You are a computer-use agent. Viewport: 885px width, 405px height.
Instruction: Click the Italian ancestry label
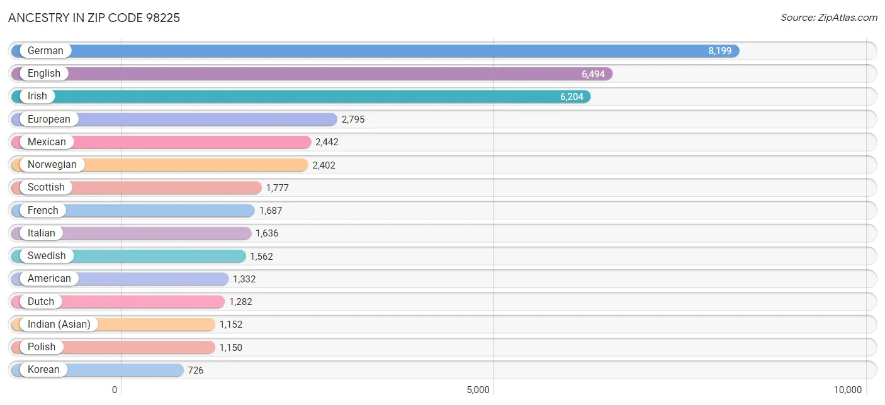[x=42, y=233]
